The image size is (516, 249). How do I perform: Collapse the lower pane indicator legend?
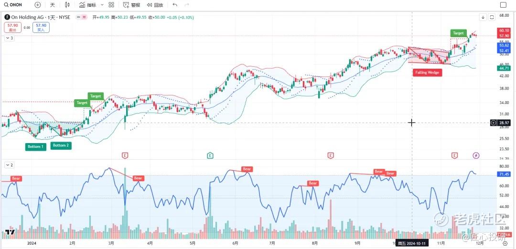(9, 165)
